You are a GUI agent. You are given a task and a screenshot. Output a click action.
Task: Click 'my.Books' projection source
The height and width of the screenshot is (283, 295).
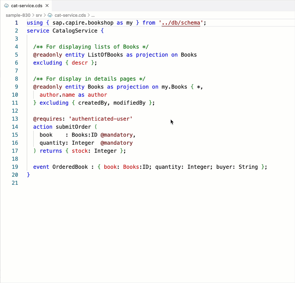coord(174,87)
